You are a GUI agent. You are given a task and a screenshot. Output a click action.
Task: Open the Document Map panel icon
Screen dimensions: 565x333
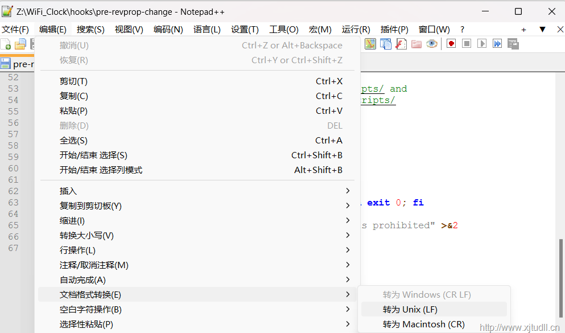click(x=370, y=44)
